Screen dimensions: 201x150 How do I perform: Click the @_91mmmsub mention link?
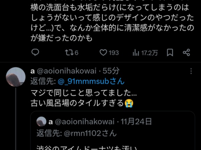click(x=91, y=81)
